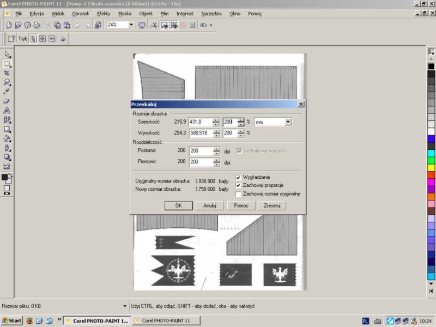Open the Narzędzia menu
The height and width of the screenshot is (327, 436).
pos(211,14)
